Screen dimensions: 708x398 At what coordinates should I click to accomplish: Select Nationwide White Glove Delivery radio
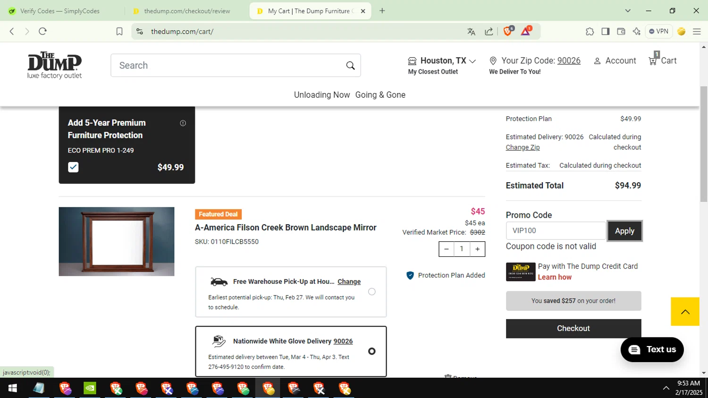tap(372, 351)
